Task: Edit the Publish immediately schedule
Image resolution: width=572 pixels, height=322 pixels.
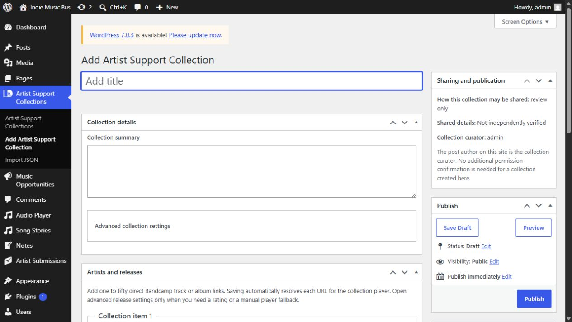Action: [507, 277]
